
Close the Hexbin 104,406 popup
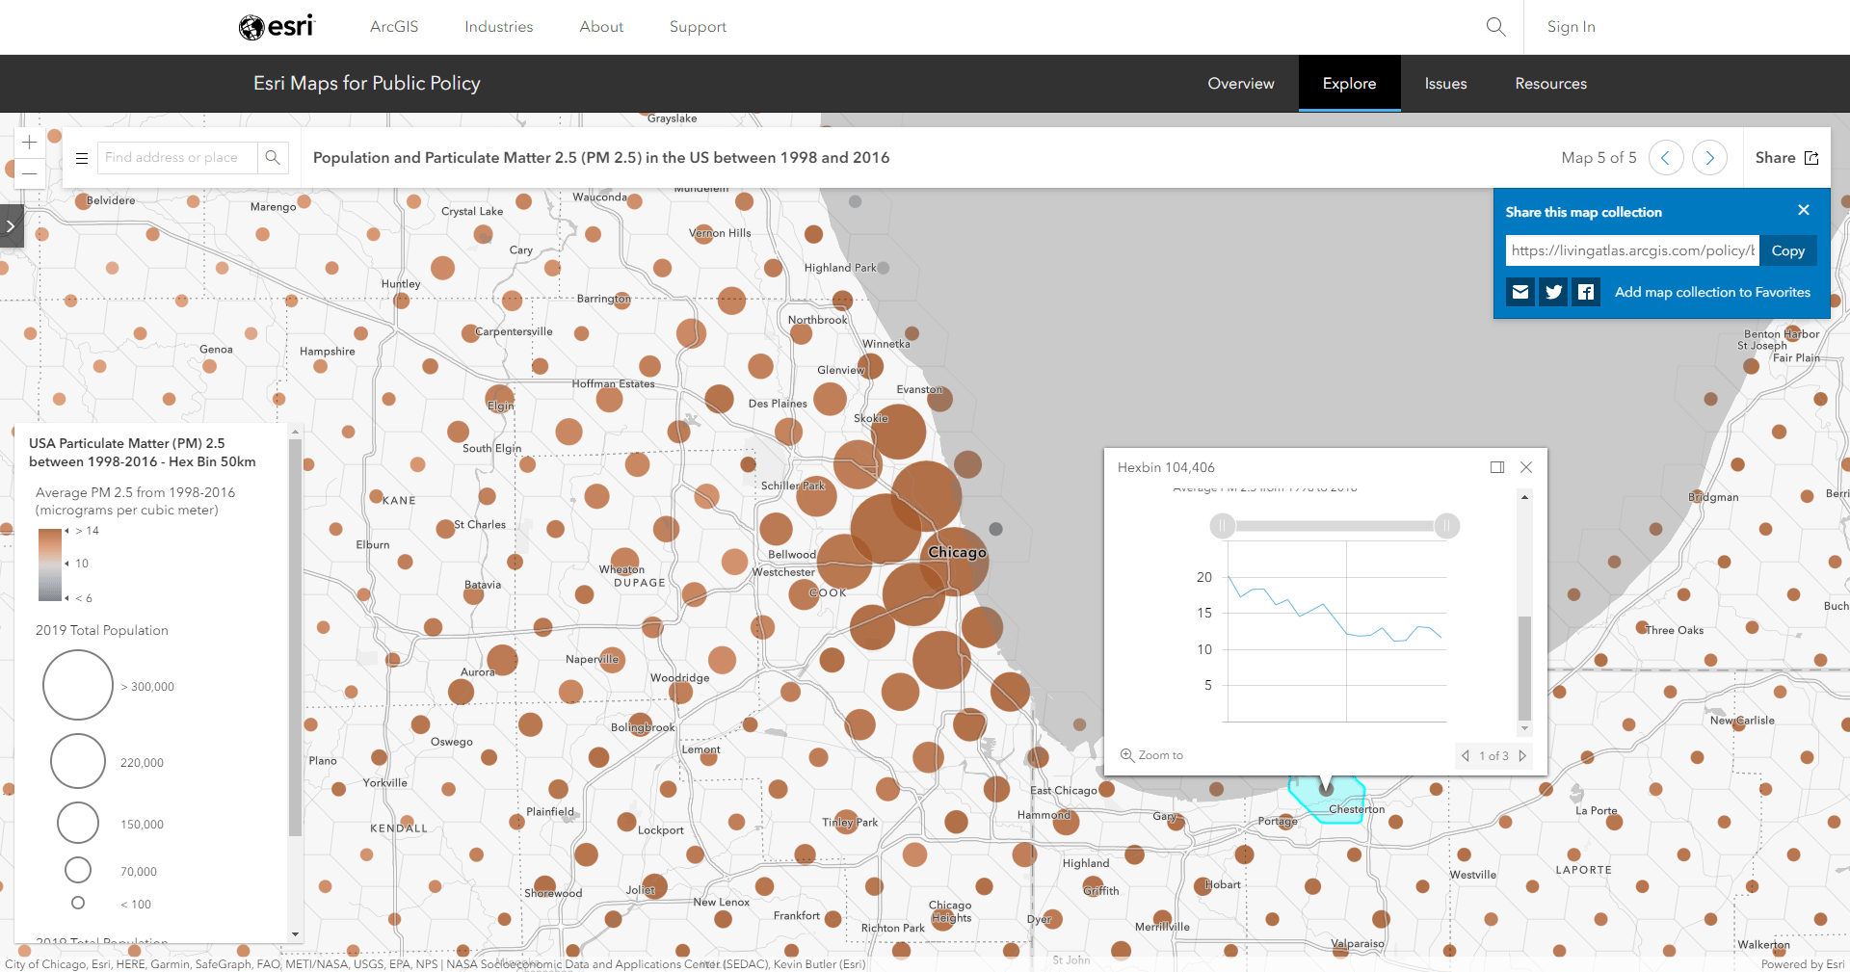tap(1526, 467)
